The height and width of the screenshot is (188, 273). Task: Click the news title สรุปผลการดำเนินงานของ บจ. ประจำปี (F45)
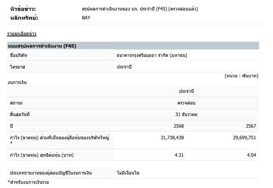click(140, 9)
